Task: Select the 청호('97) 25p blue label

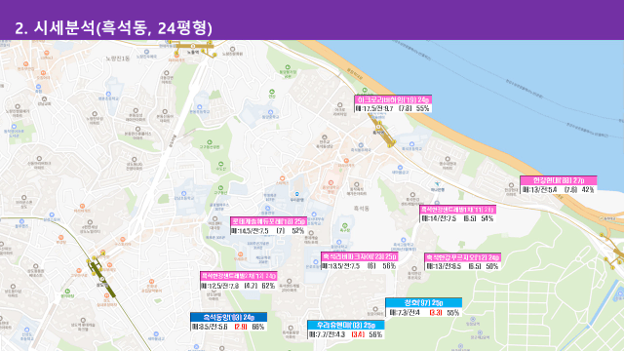Action: pos(423,303)
